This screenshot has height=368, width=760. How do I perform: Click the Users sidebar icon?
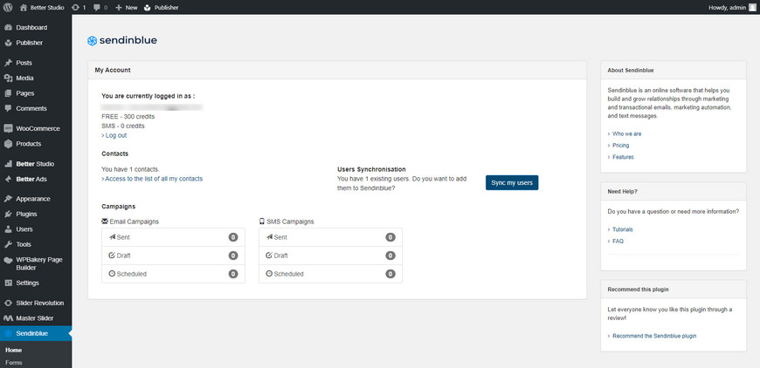(8, 229)
